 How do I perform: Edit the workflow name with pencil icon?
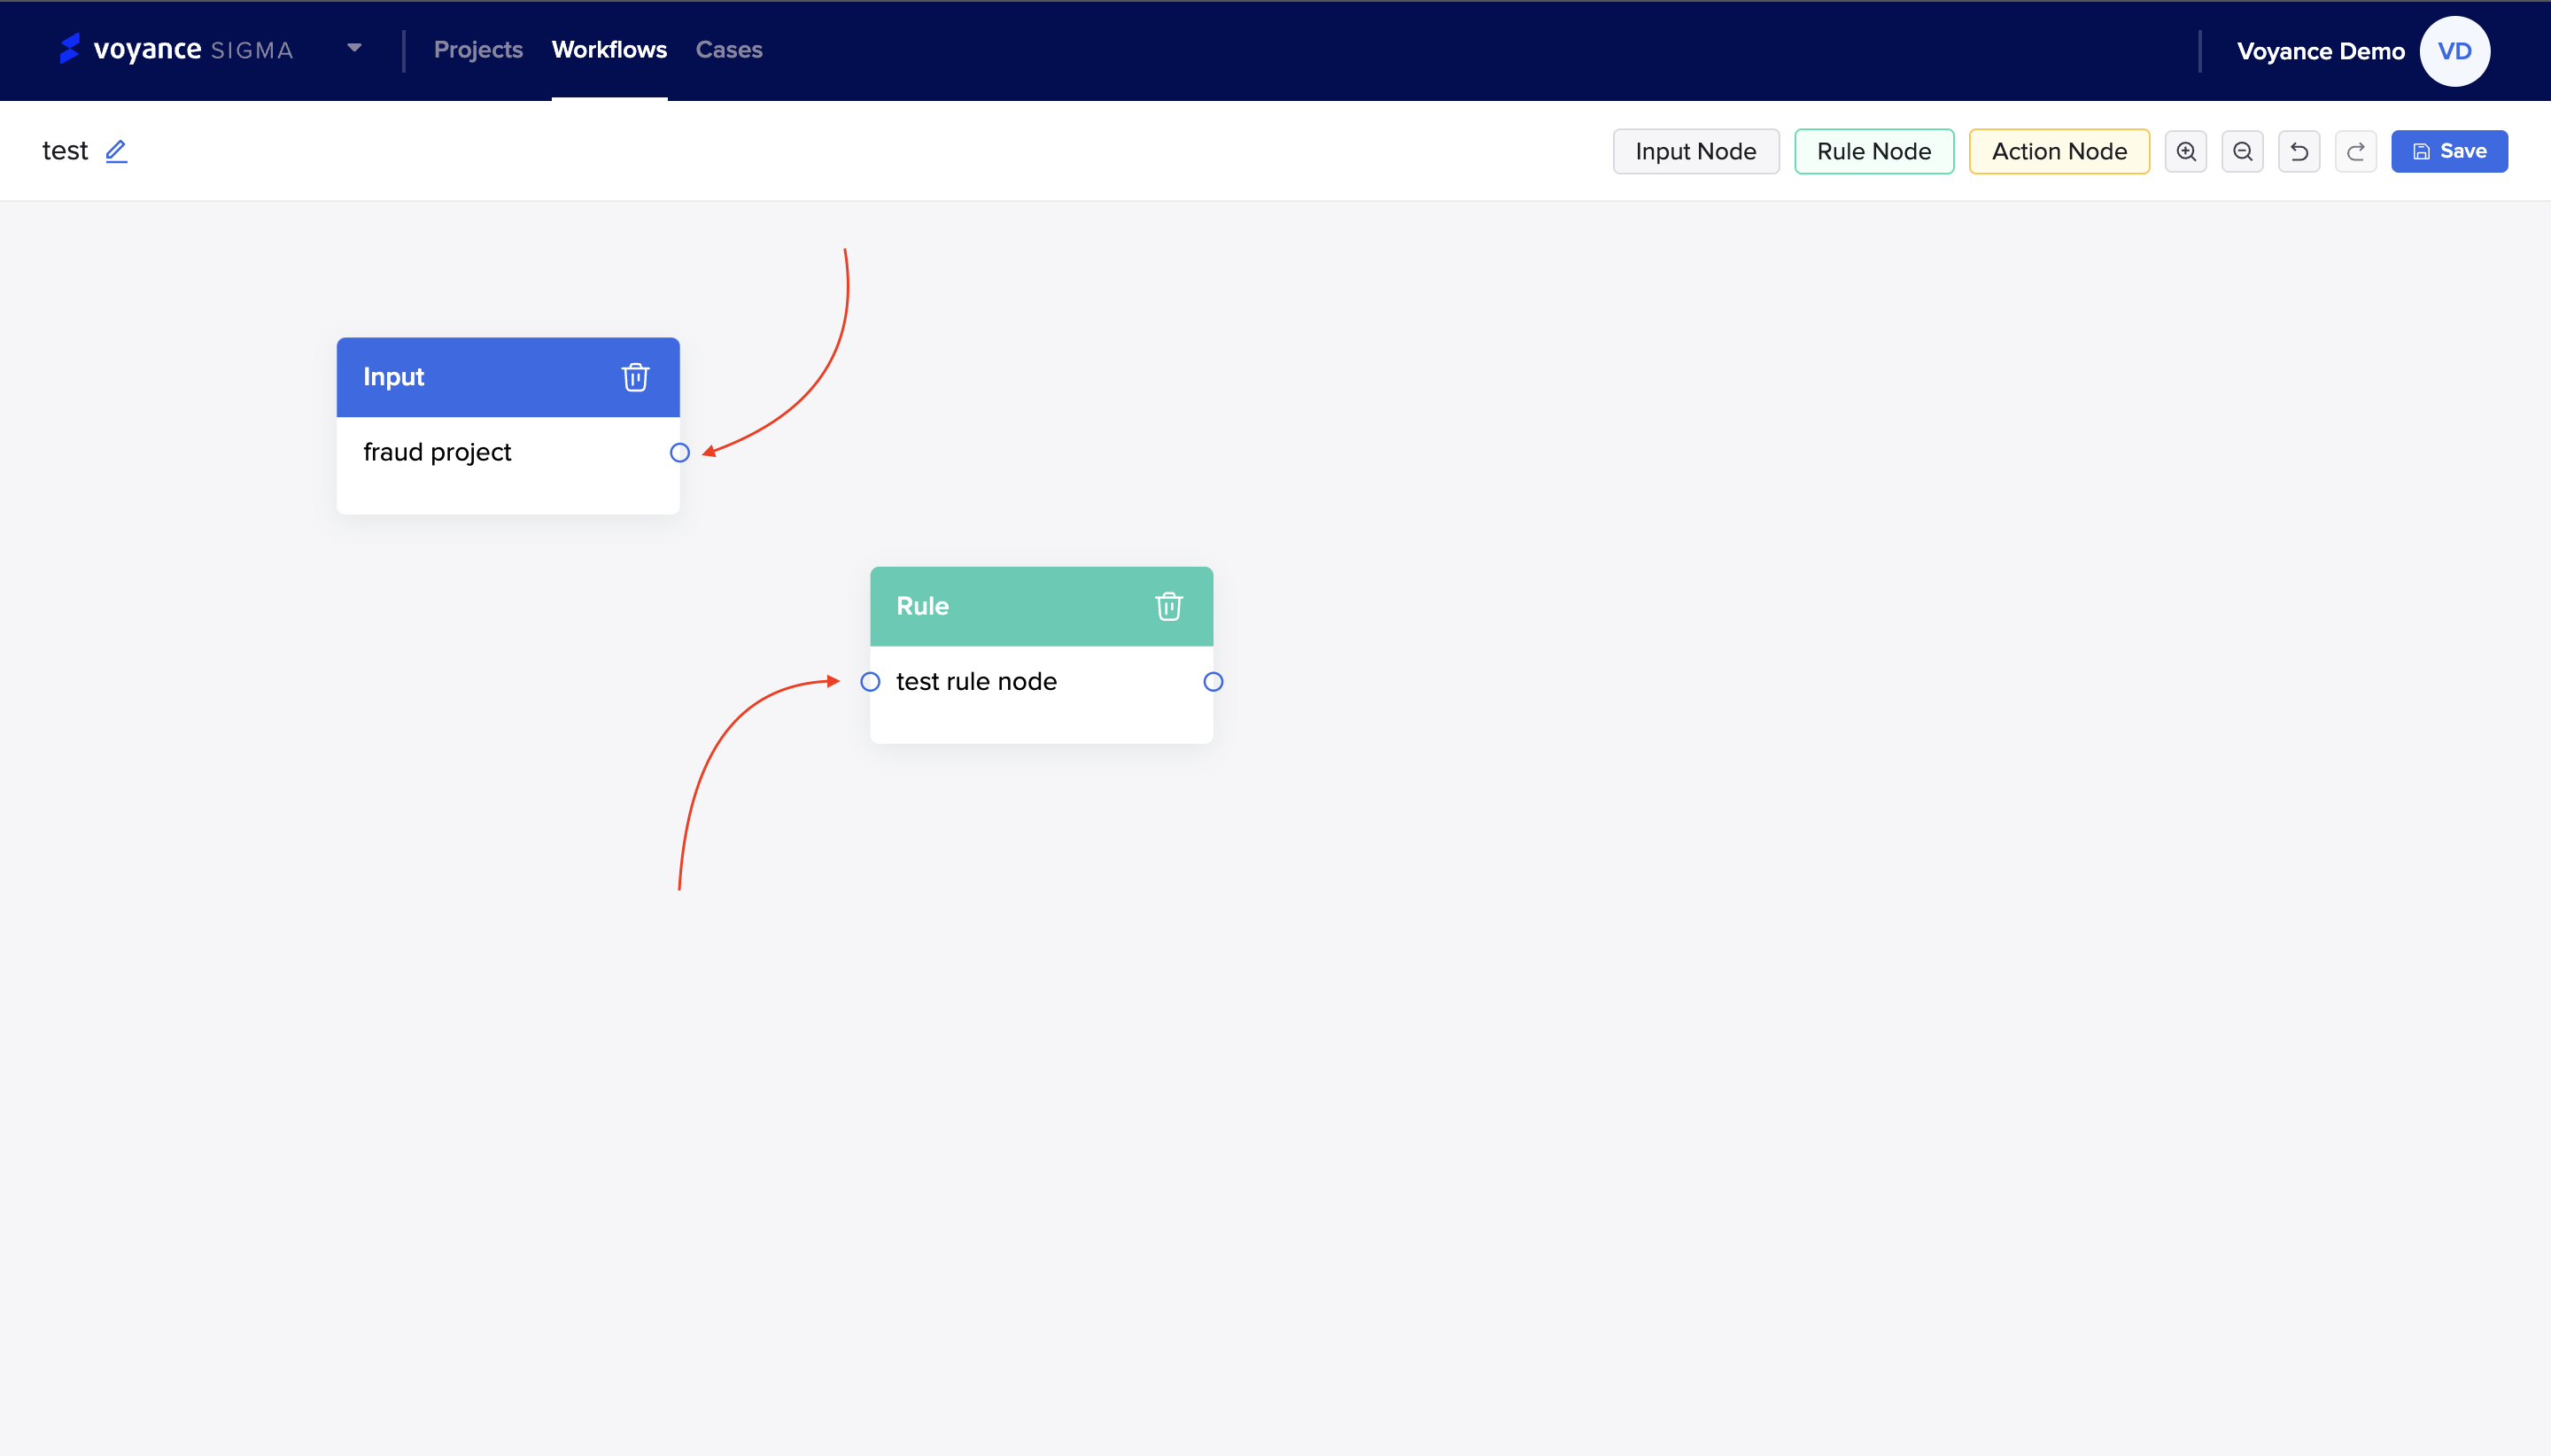click(x=116, y=151)
